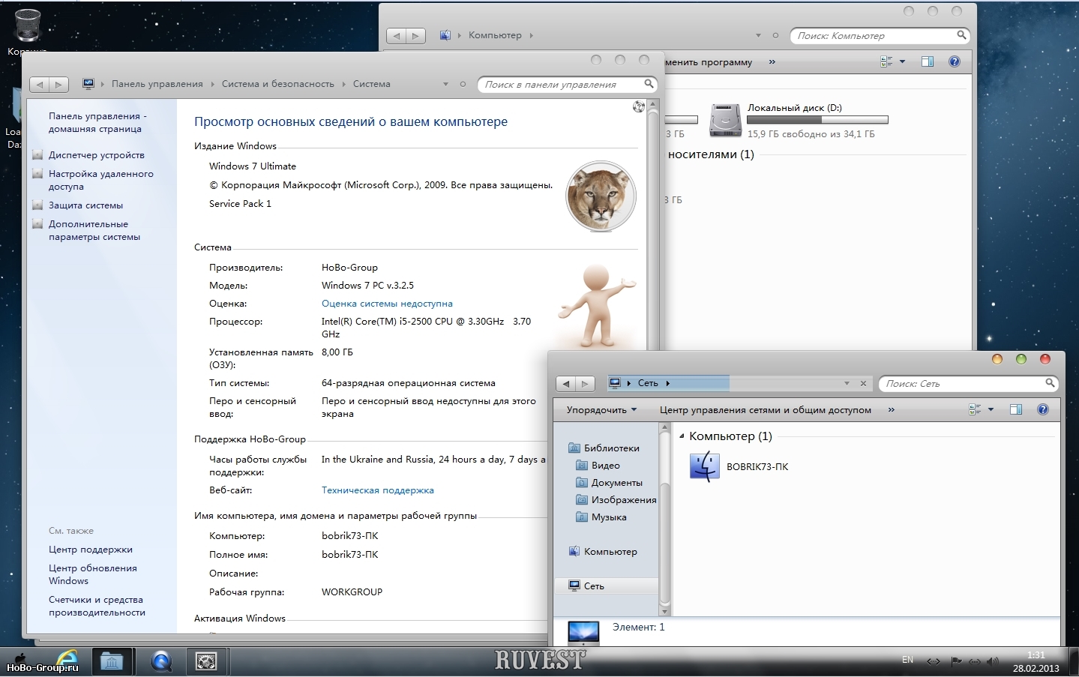Image resolution: width=1079 pixels, height=677 pixels.
Task: Open QuickTime-style player taskbar icon
Action: point(161,661)
